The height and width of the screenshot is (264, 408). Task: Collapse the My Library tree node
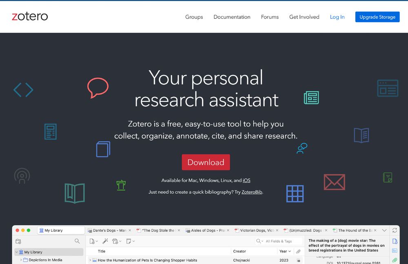point(17,252)
